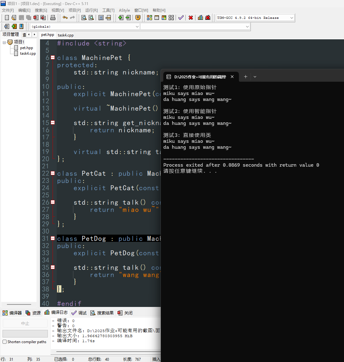Screen dimensions: 344x362
Task: Click the Save file toolbar icon
Action: (x=21, y=18)
